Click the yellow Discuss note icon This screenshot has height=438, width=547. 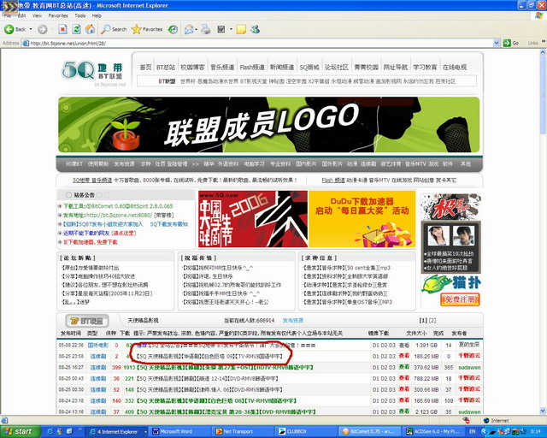point(241,29)
